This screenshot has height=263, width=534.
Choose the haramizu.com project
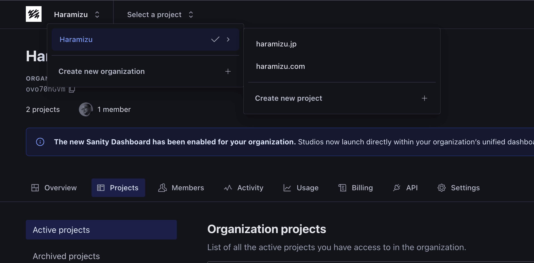(x=280, y=66)
